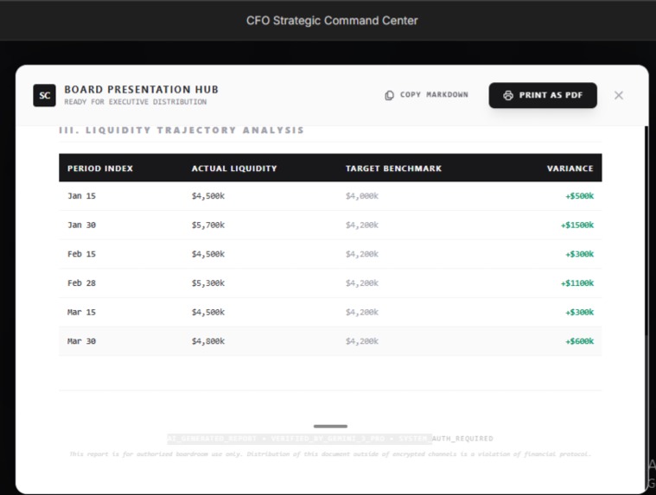Click the AUTH_REQUIRED footer text
The height and width of the screenshot is (495, 656).
tap(462, 439)
